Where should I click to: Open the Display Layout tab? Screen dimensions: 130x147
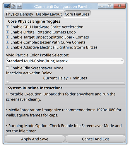point(49,14)
